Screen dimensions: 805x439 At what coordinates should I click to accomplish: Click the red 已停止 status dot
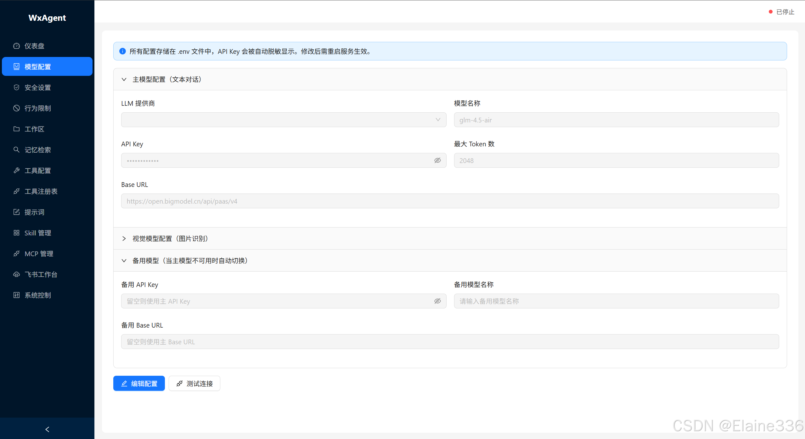771,12
